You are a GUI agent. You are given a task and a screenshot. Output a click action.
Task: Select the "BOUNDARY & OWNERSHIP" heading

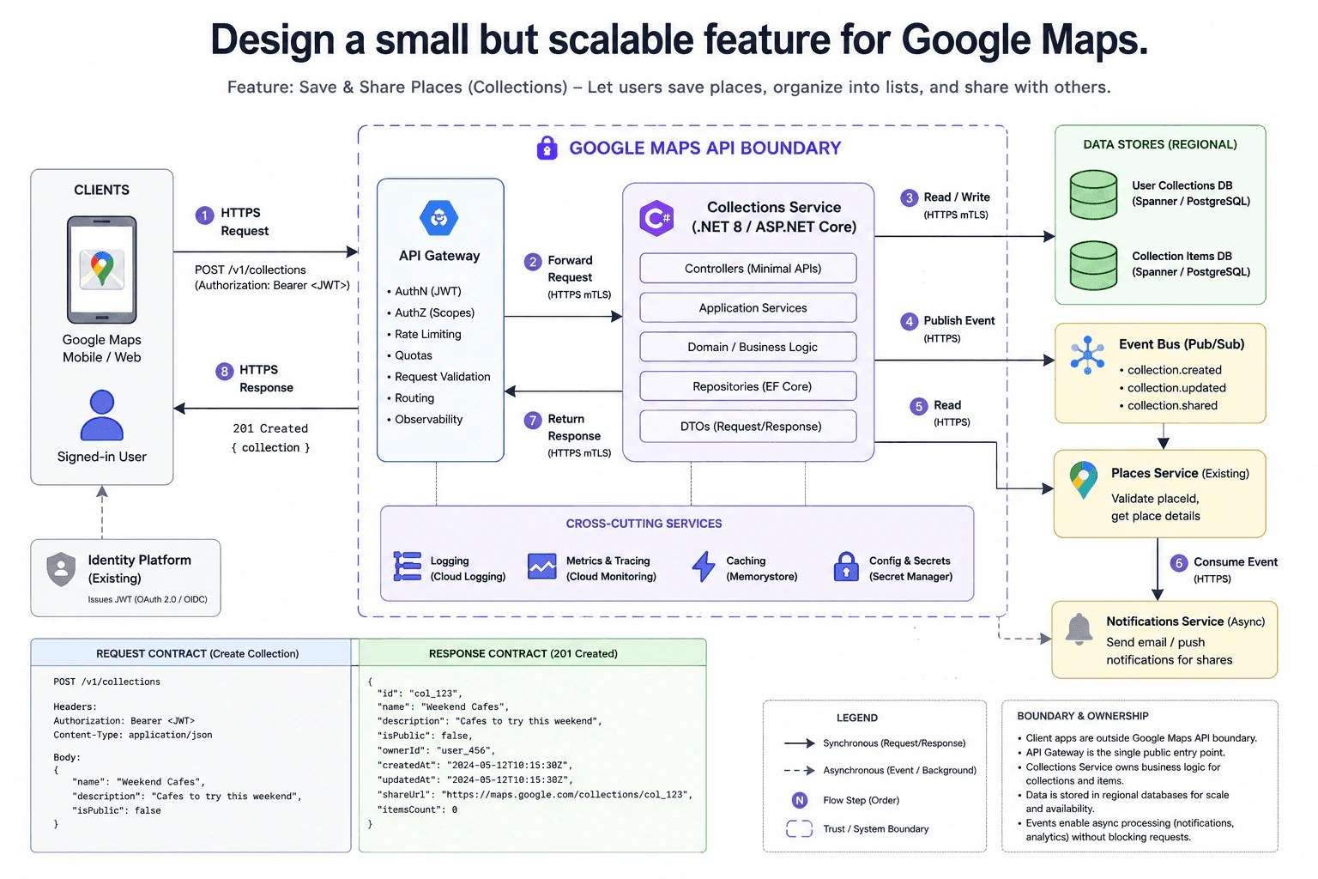pyautogui.click(x=1083, y=716)
